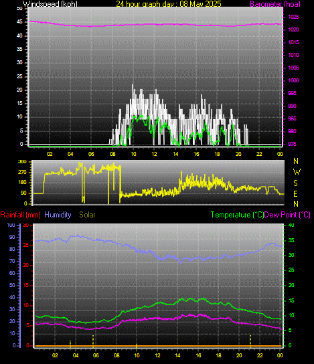Click the Windspeed (kph) axis title

50,4
